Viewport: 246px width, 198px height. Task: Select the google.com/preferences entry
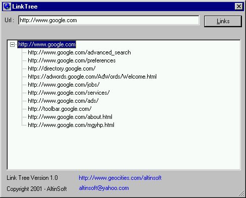[72, 60]
